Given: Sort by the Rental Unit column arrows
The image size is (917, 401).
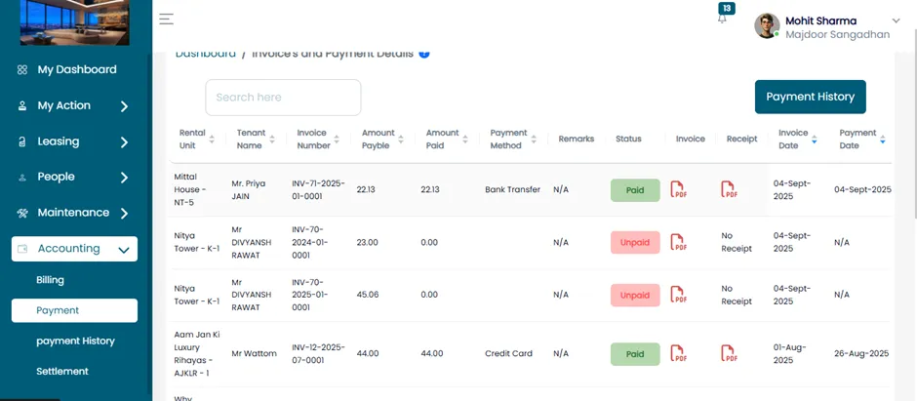Looking at the screenshot, I should [x=212, y=140].
